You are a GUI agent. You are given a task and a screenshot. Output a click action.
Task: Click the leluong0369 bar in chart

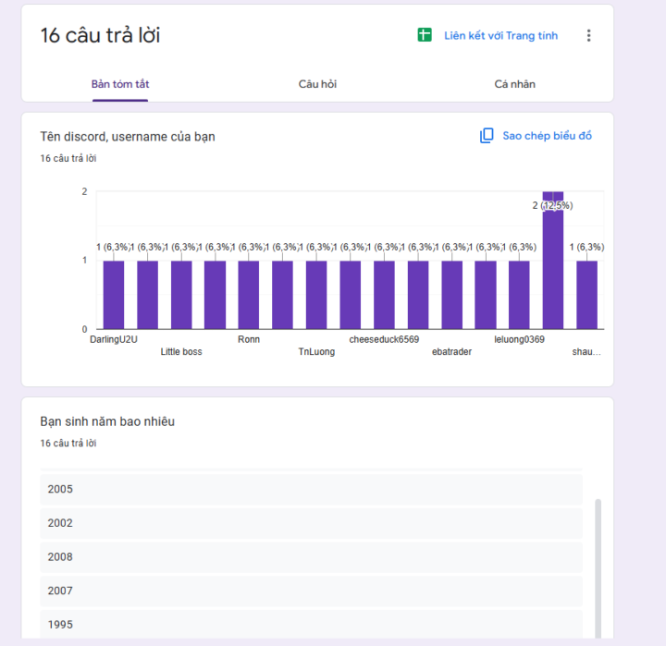[x=519, y=295]
